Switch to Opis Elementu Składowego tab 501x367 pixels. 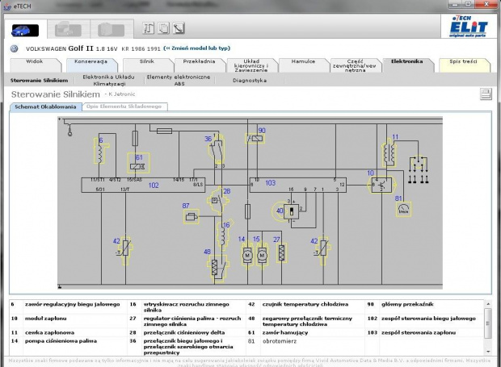tap(124, 106)
